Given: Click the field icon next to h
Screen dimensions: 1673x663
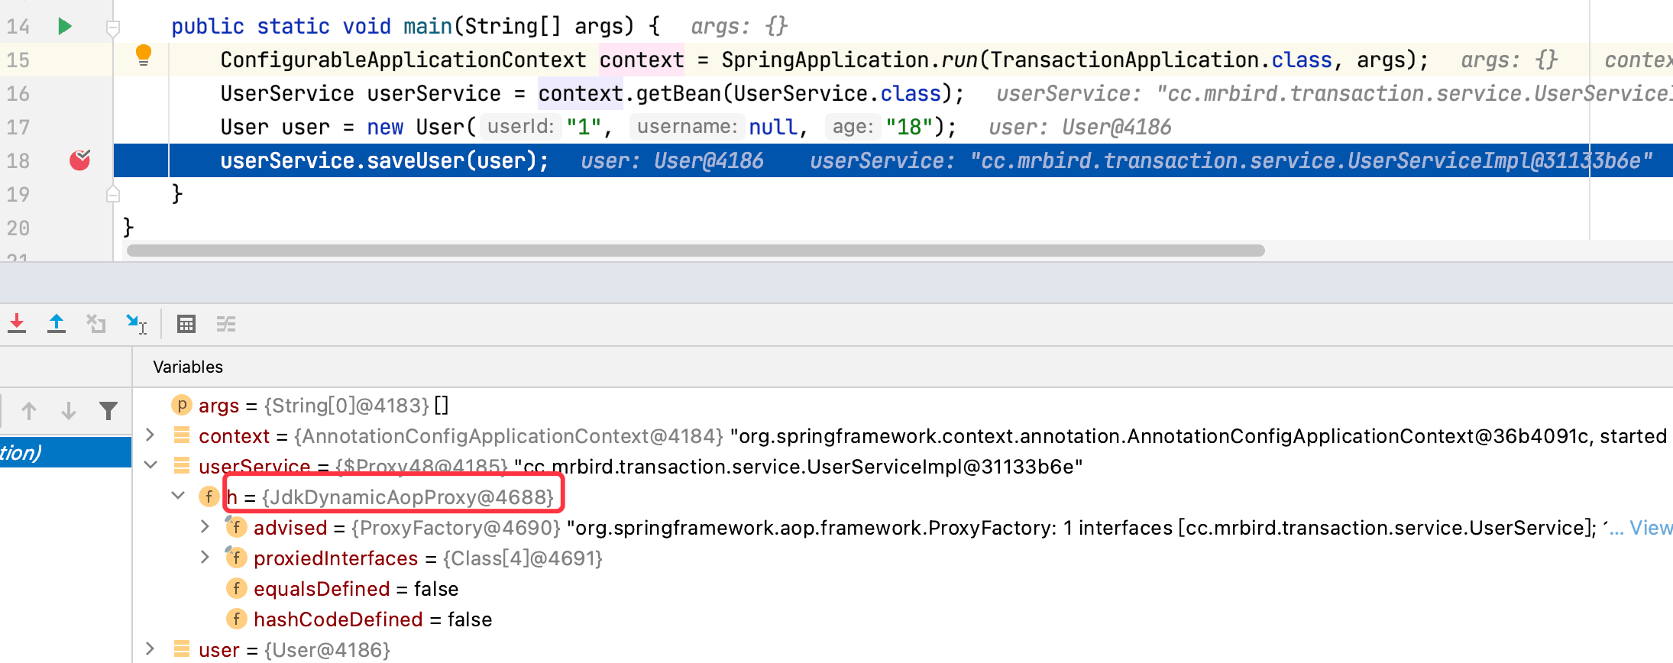Looking at the screenshot, I should pos(209,496).
